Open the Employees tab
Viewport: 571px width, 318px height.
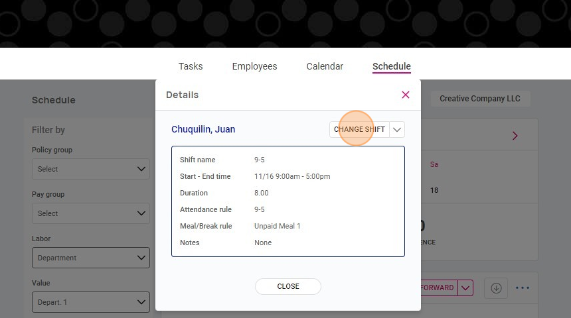(x=254, y=66)
